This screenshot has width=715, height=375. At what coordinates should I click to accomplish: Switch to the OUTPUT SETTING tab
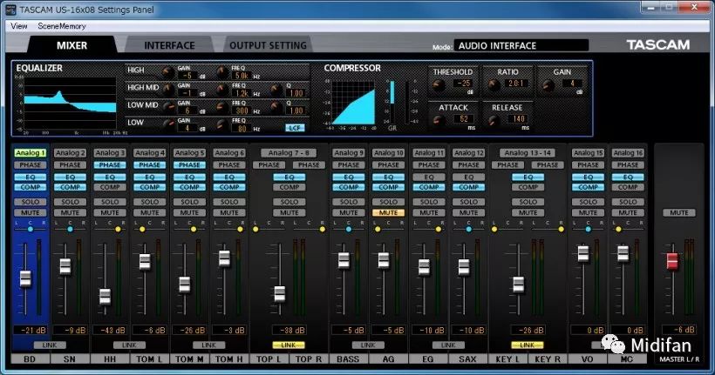pyautogui.click(x=268, y=45)
